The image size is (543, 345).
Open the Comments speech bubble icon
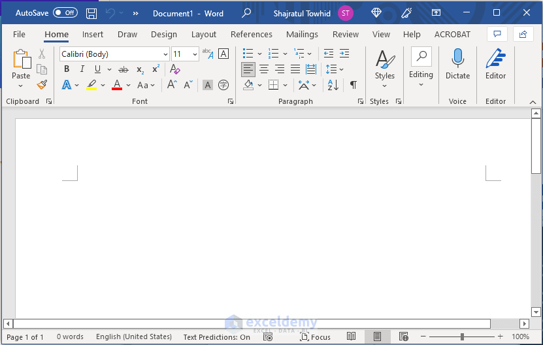(497, 34)
